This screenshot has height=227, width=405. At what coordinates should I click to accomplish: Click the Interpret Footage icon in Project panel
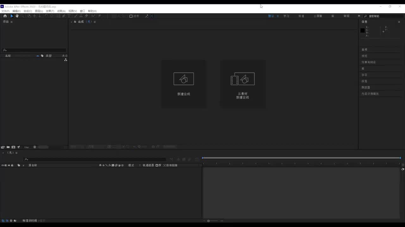(x=3, y=147)
